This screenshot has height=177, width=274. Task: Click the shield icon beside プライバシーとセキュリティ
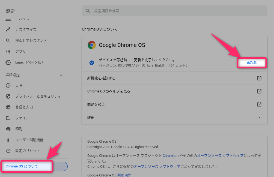tap(8, 96)
